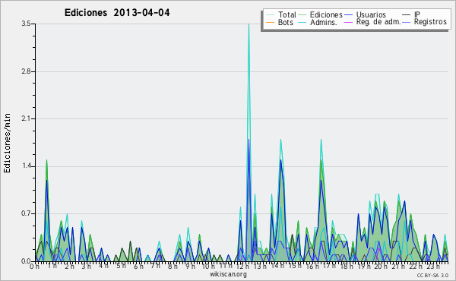This screenshot has width=456, height=281.
Task: Select the 'IP' legend label
Action: click(417, 14)
